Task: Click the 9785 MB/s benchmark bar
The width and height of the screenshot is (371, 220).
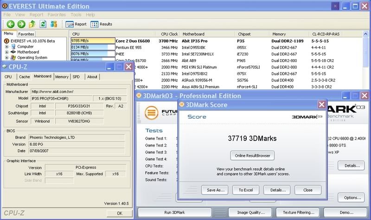Action: pos(93,41)
